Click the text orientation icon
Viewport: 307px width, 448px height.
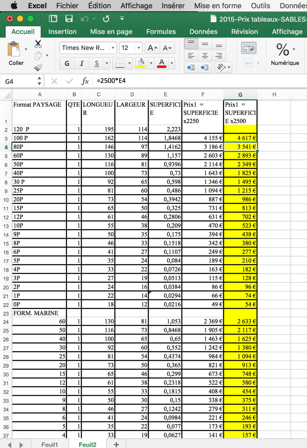[221, 68]
